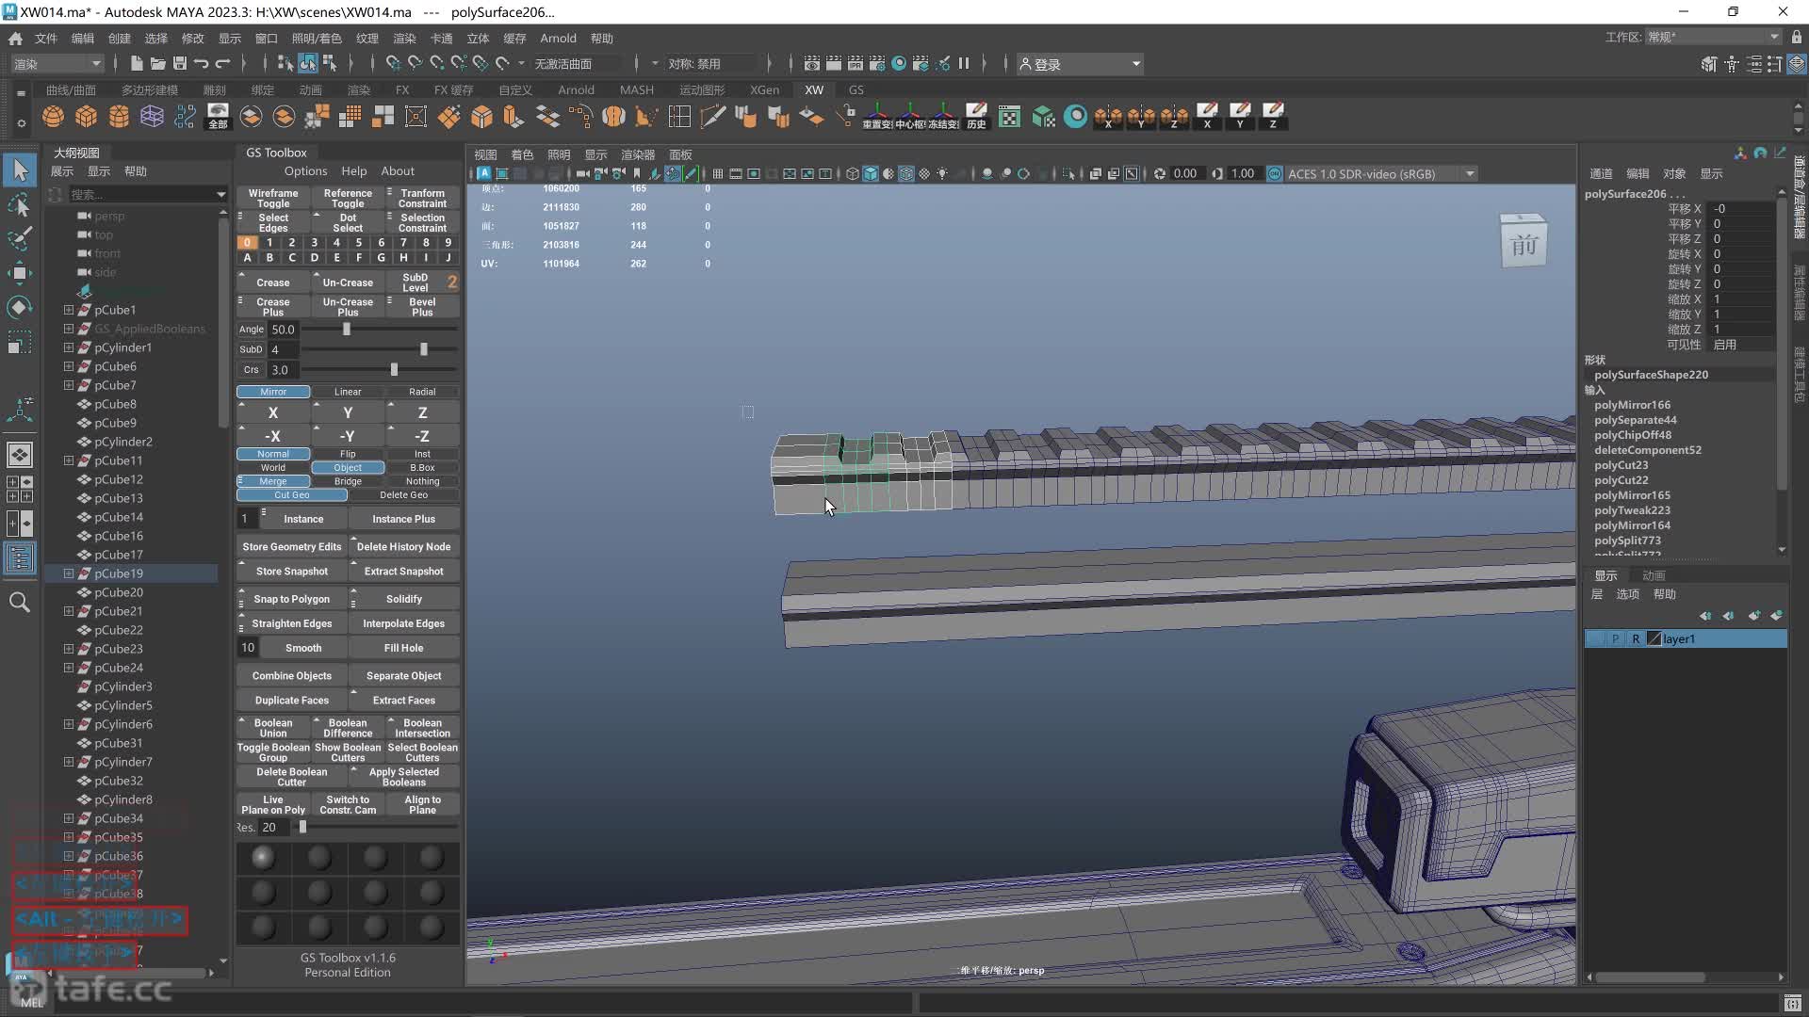This screenshot has width=1809, height=1017.
Task: Open the 文件 menu
Action: 46,38
